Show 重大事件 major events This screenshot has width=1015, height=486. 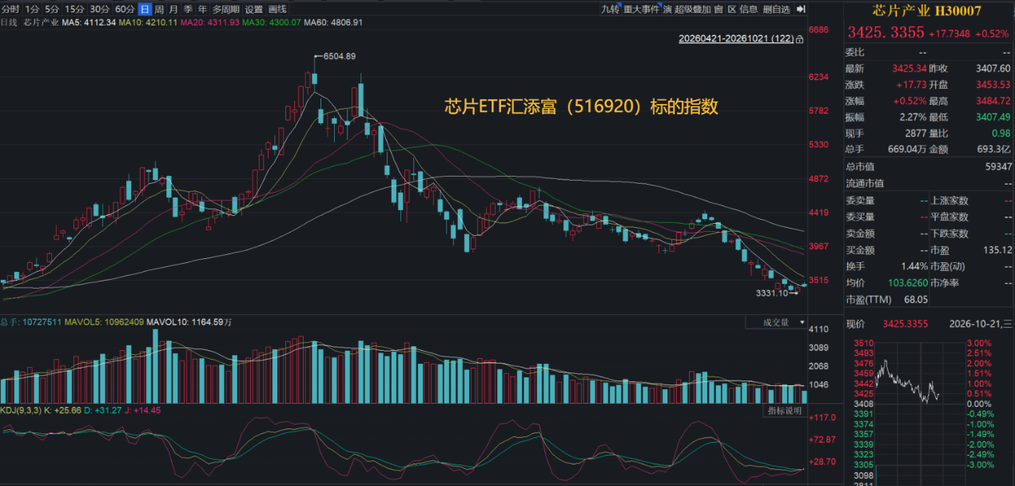(x=641, y=10)
